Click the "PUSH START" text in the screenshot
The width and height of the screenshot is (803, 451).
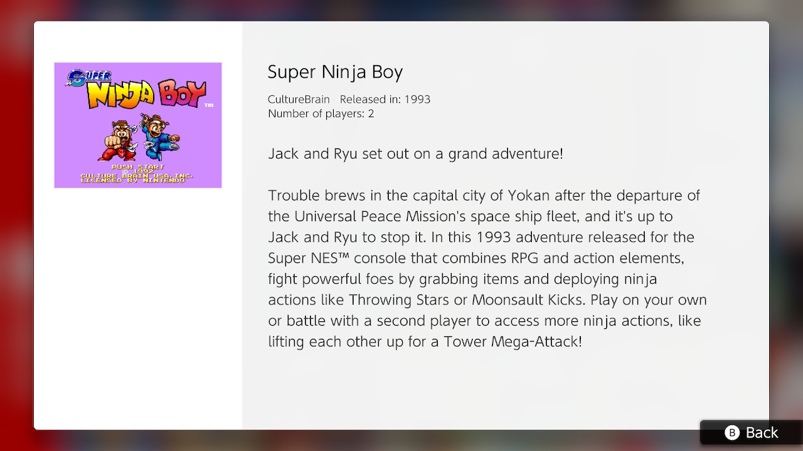click(x=138, y=167)
